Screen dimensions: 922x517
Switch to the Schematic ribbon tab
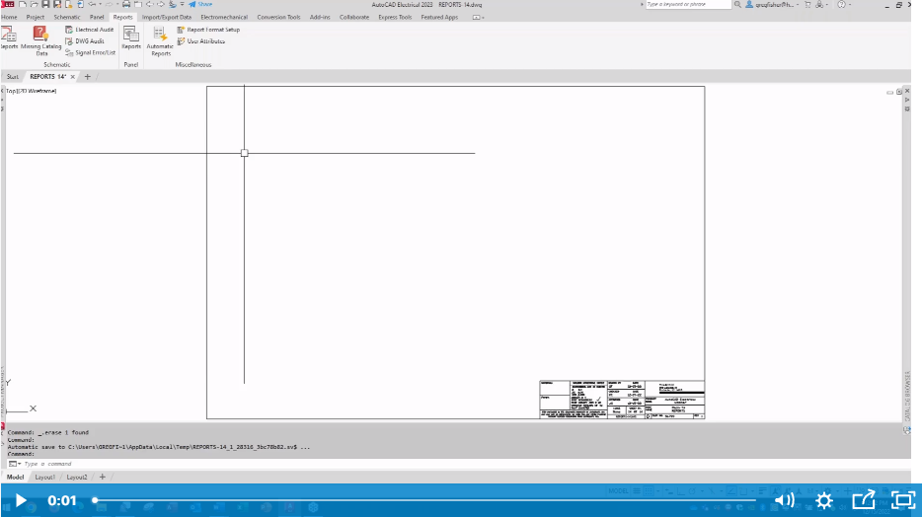(67, 17)
